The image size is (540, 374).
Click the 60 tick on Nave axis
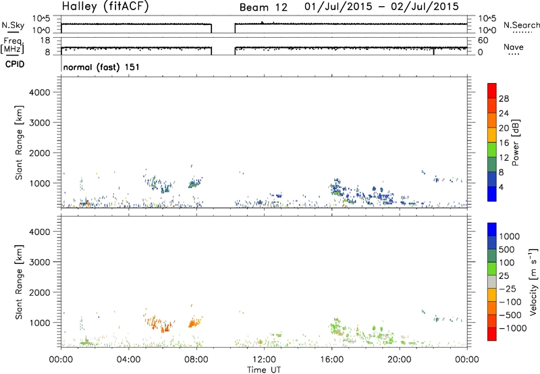pyautogui.click(x=483, y=41)
